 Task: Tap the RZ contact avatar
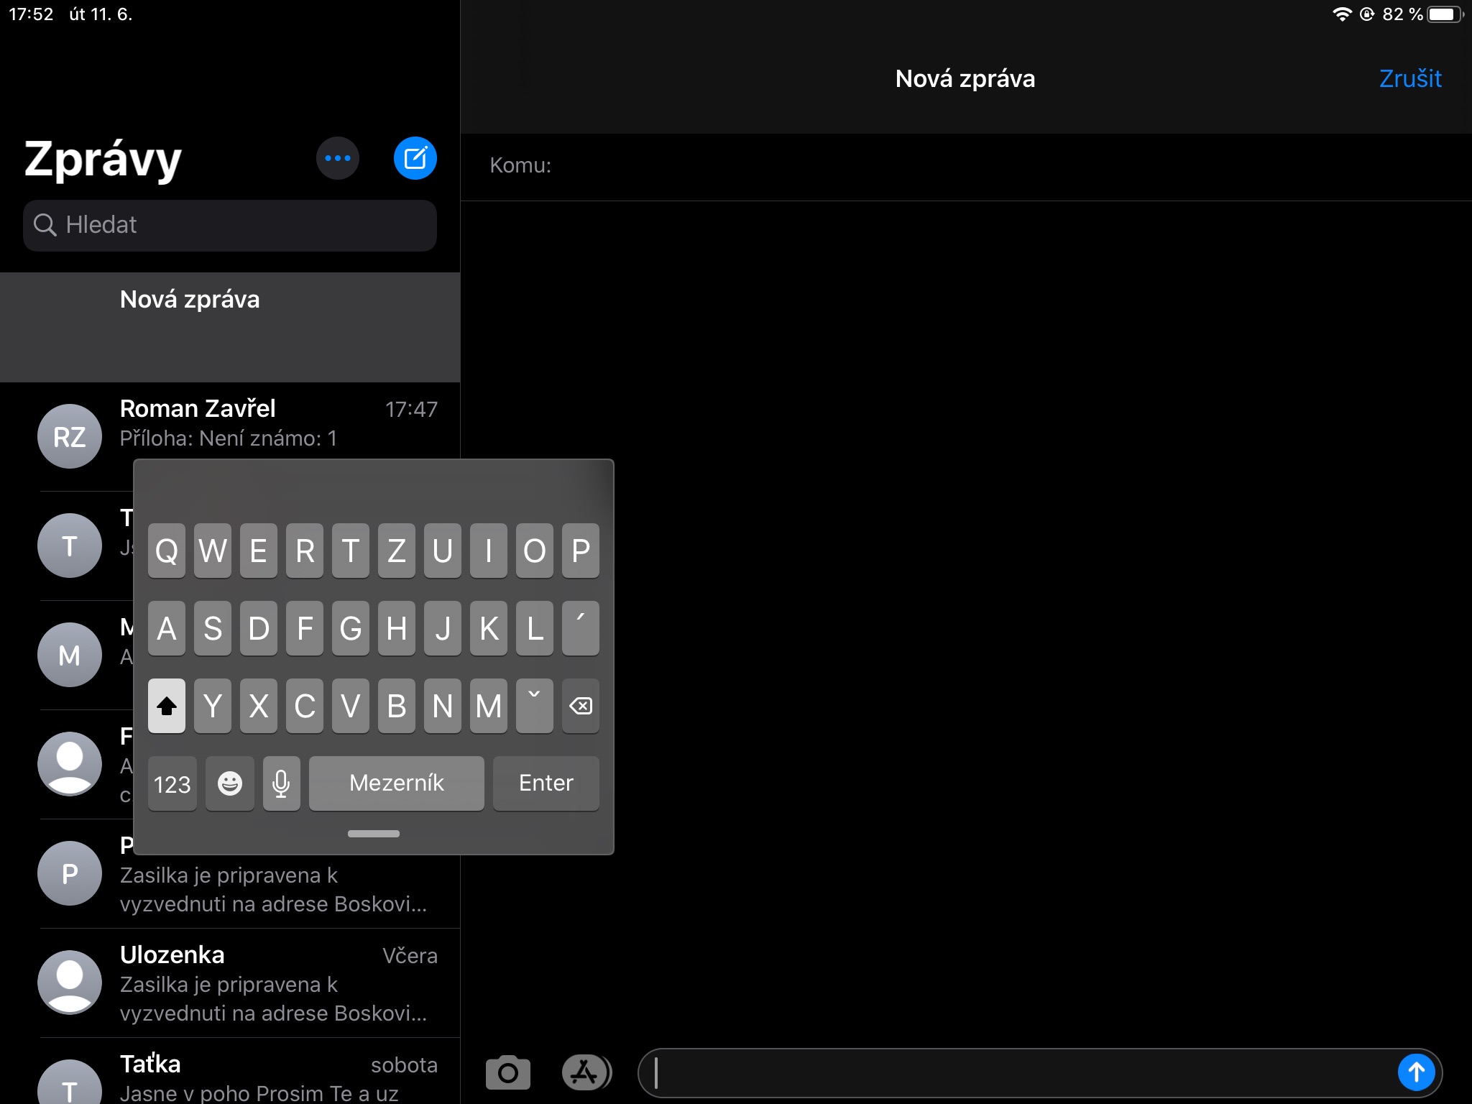pyautogui.click(x=70, y=436)
